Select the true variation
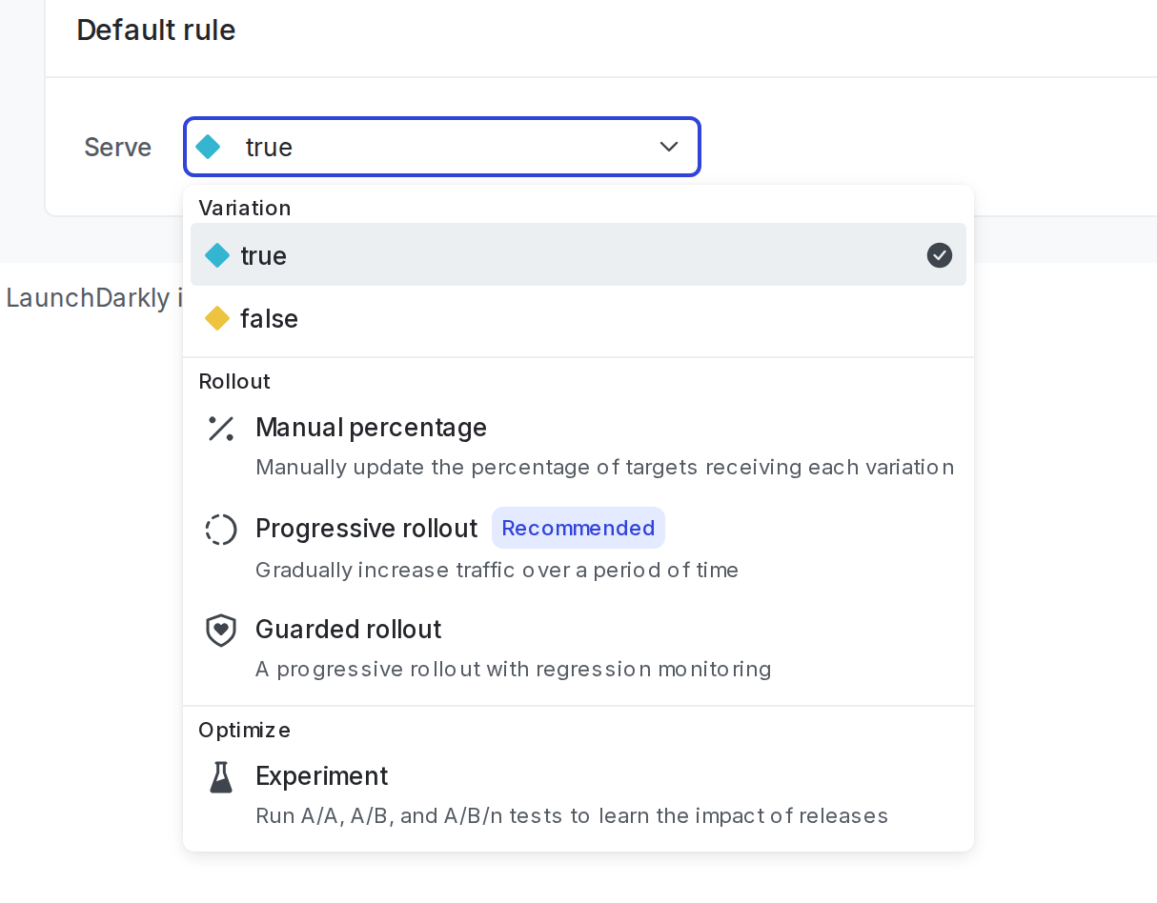This screenshot has width=1157, height=903. (x=263, y=255)
